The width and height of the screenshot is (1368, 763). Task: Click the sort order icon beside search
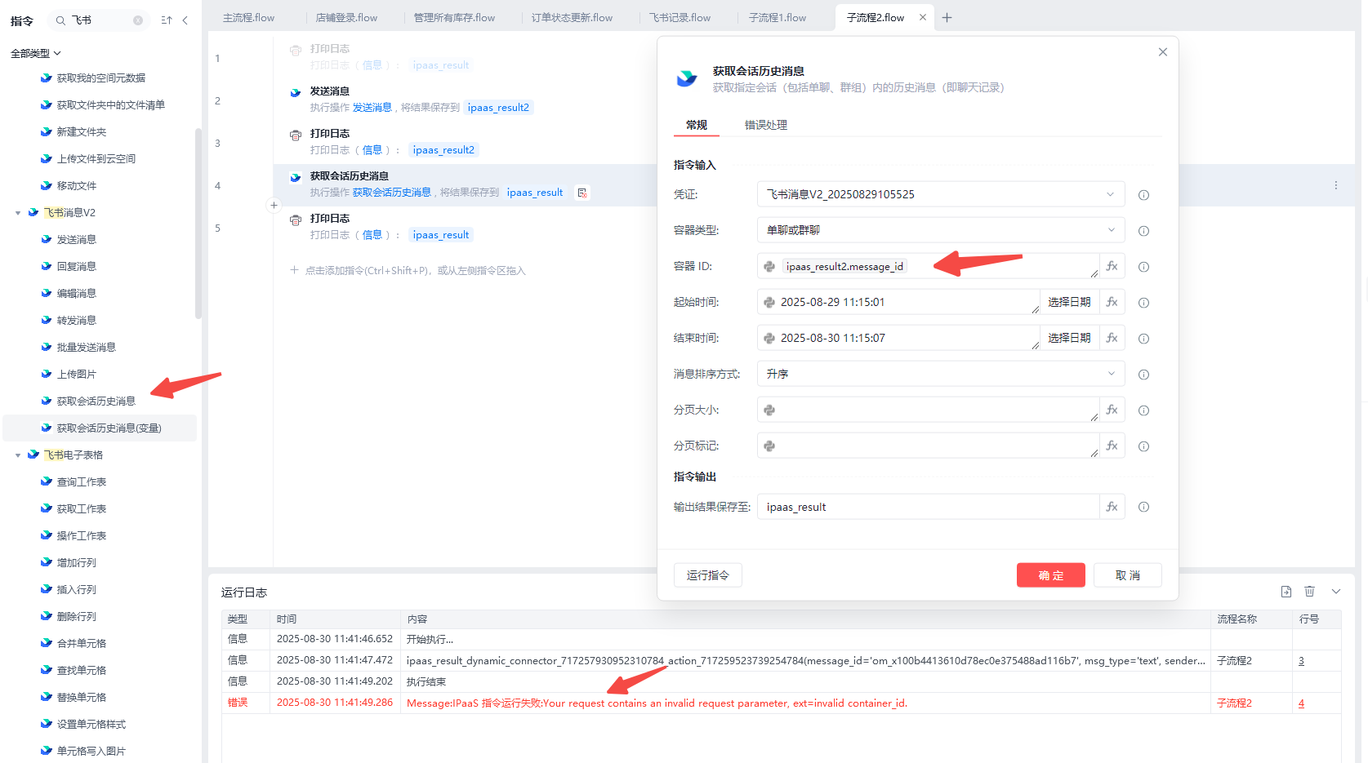pyautogui.click(x=167, y=20)
